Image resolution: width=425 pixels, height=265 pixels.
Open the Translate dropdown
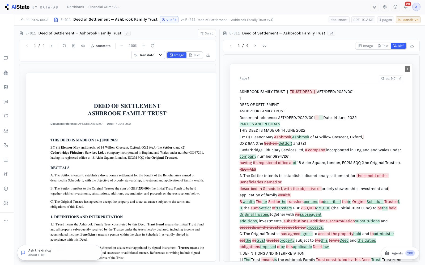click(x=148, y=55)
